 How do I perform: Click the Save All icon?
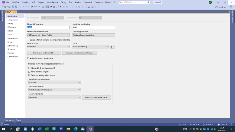pyautogui.click(x=16, y=7)
